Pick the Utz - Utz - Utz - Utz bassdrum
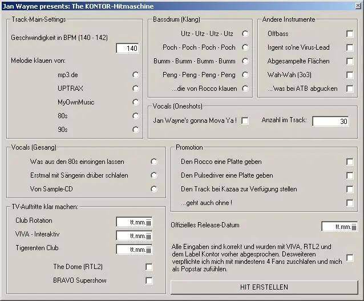Screen dimensions: 364x301 click(245, 34)
